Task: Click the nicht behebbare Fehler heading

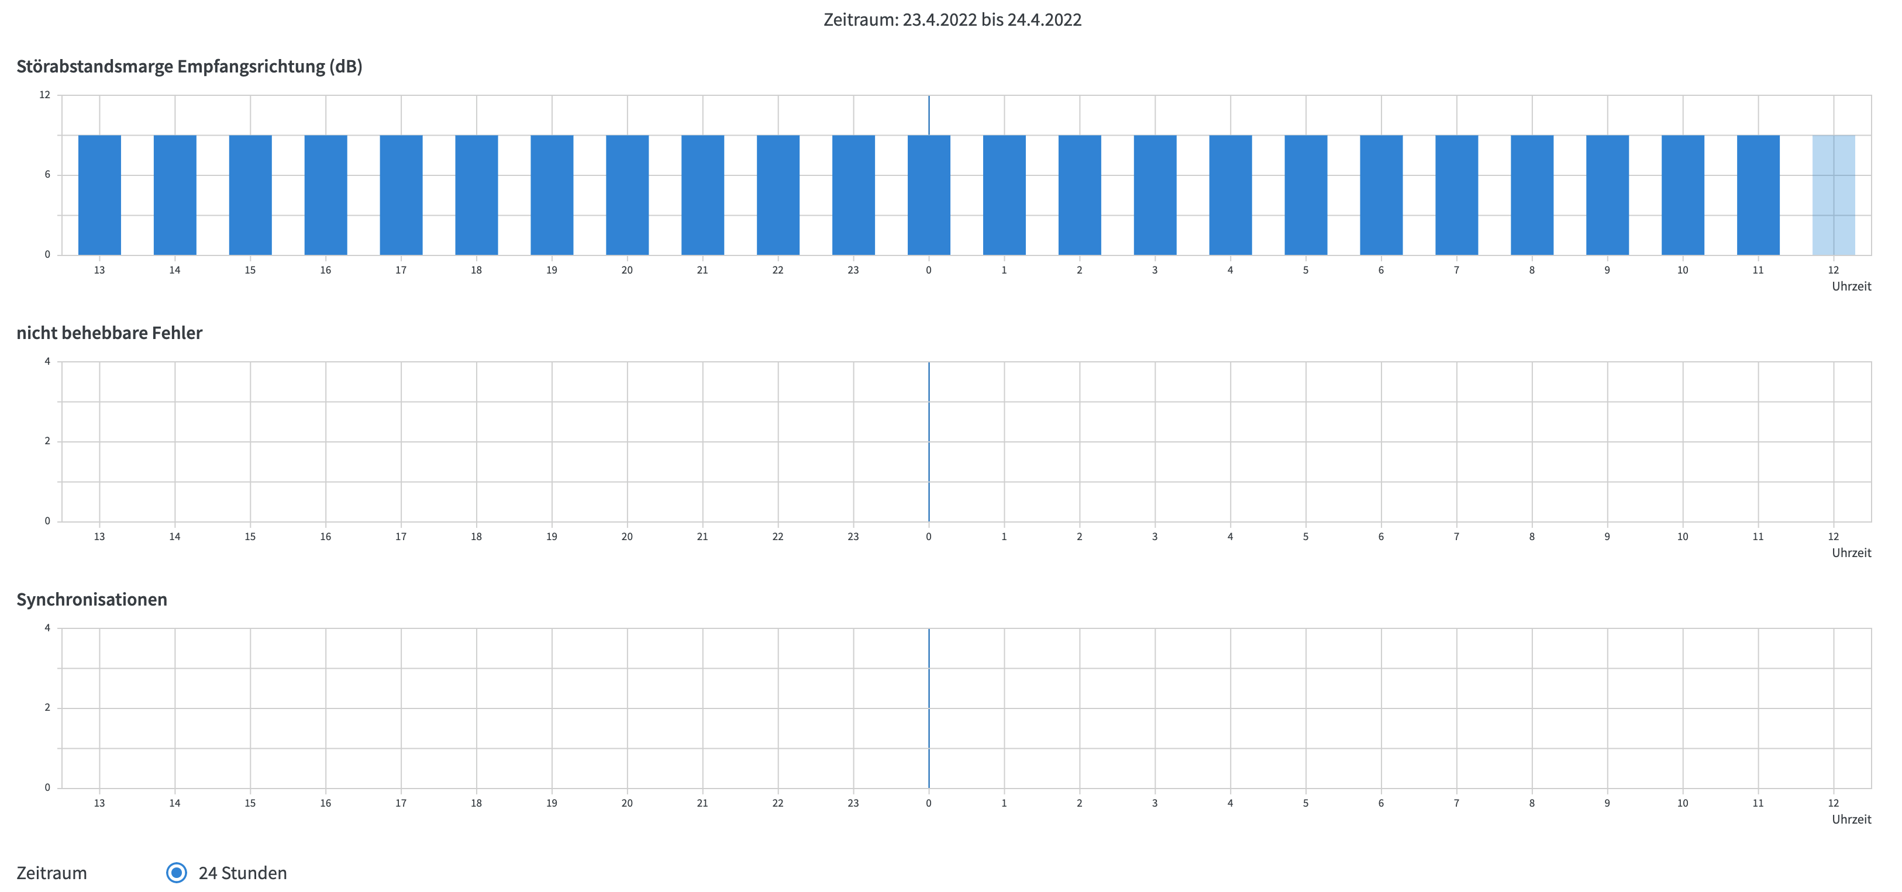Action: pos(109,333)
